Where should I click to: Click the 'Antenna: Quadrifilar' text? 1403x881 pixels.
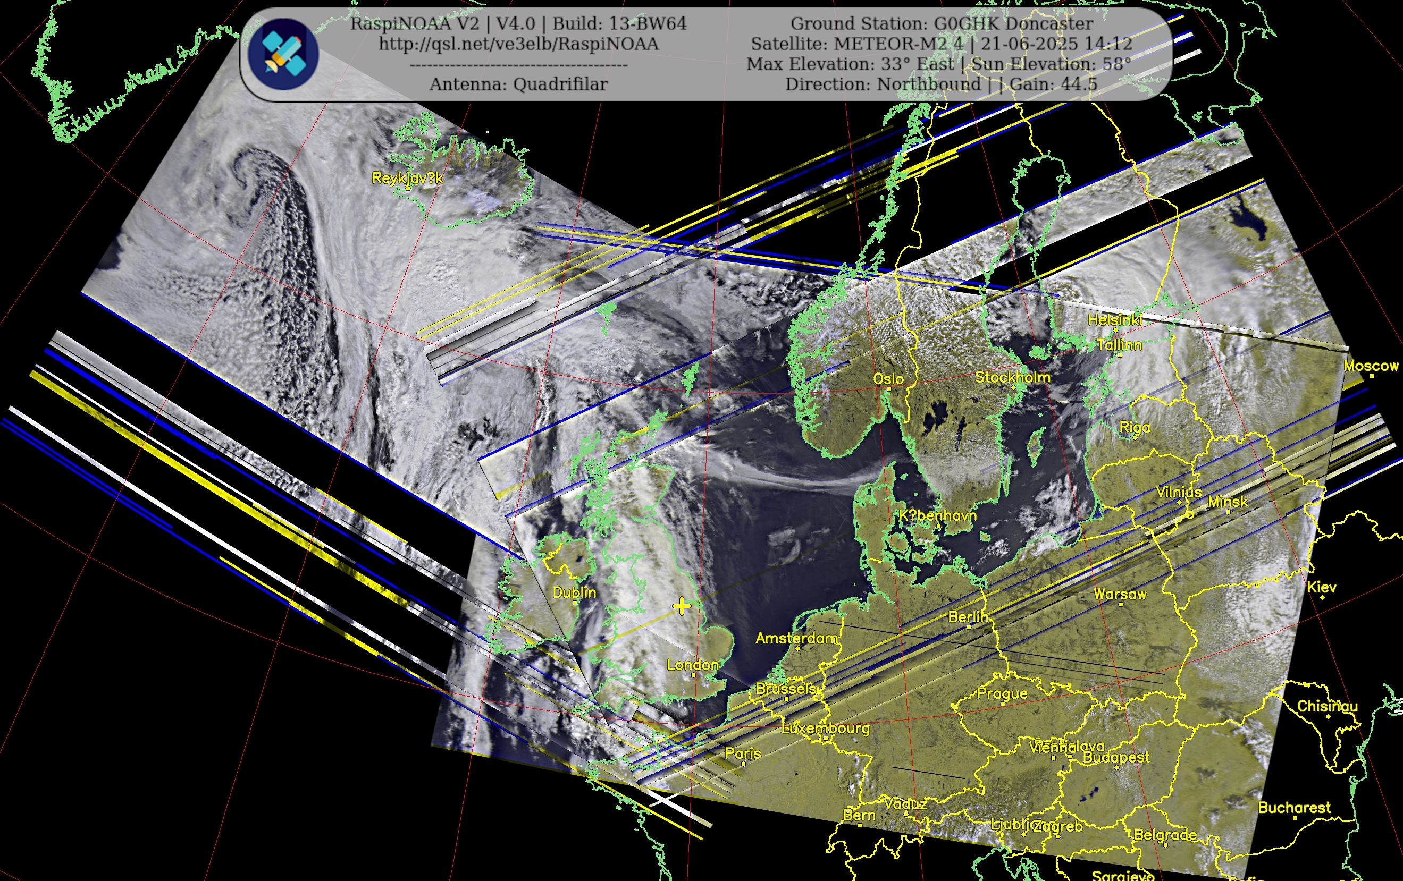click(x=518, y=84)
